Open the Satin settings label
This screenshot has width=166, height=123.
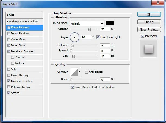pos(14,69)
